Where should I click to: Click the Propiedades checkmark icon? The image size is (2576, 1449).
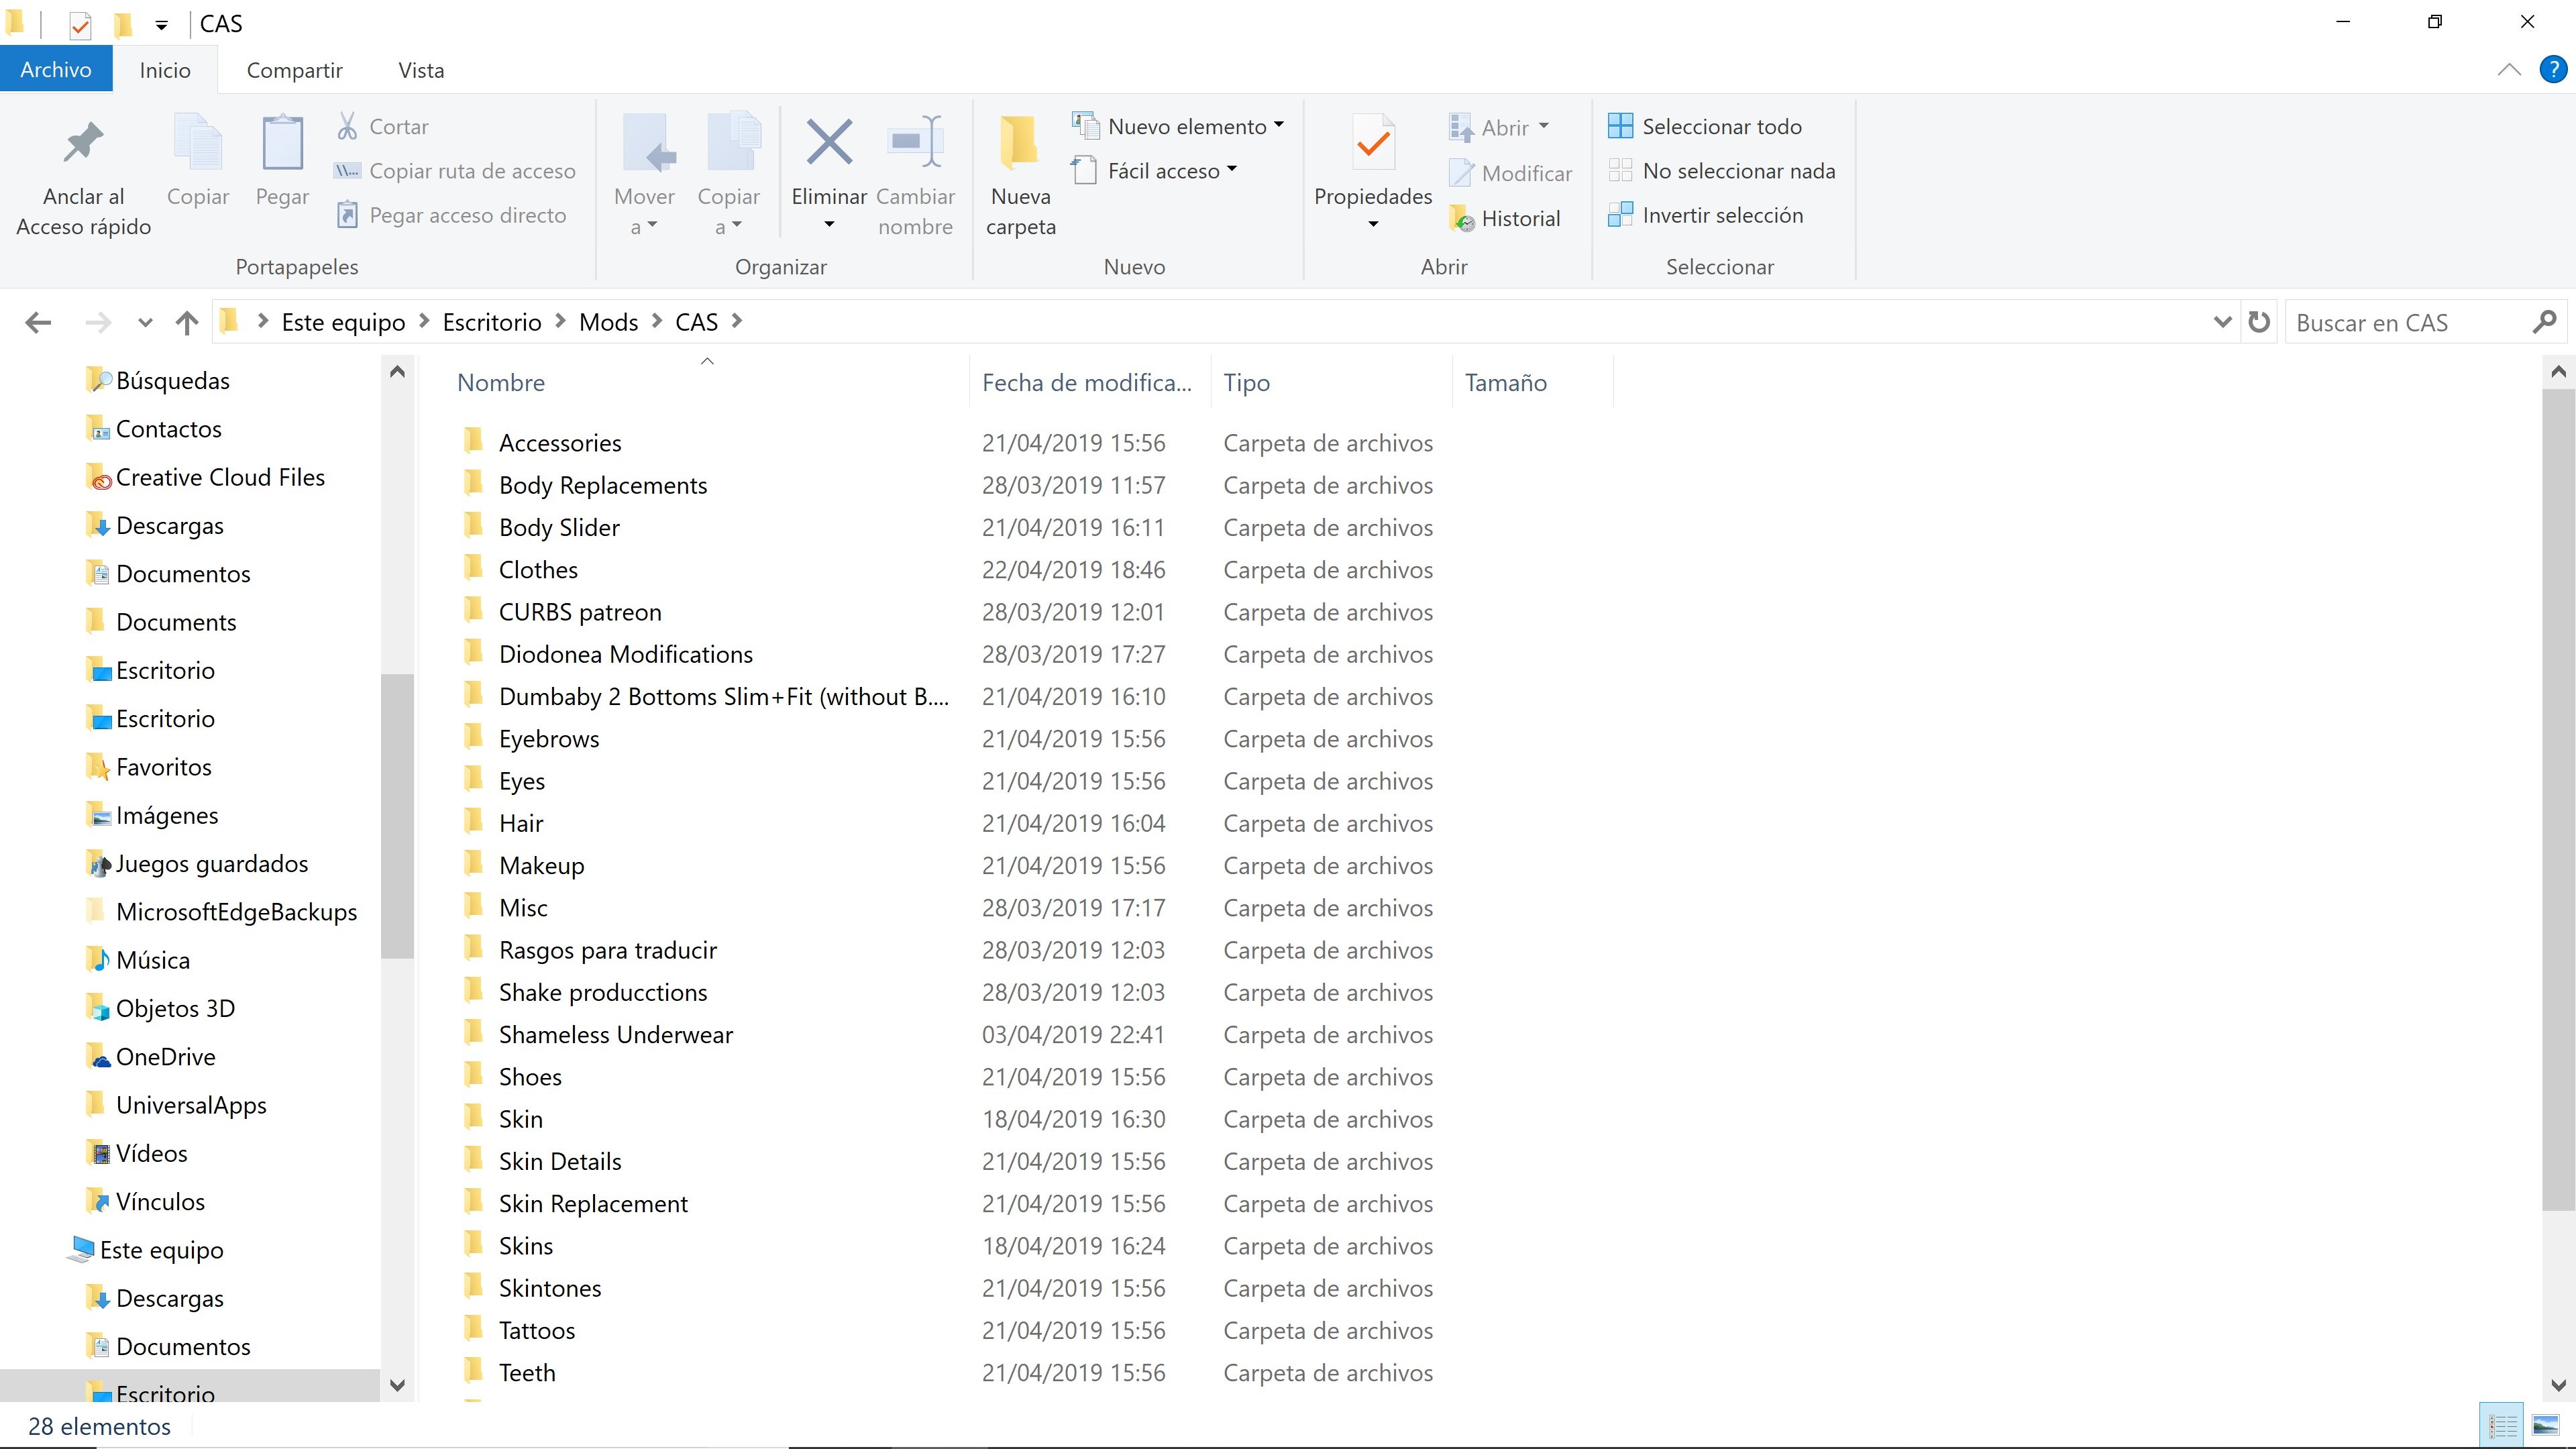coord(1373,143)
